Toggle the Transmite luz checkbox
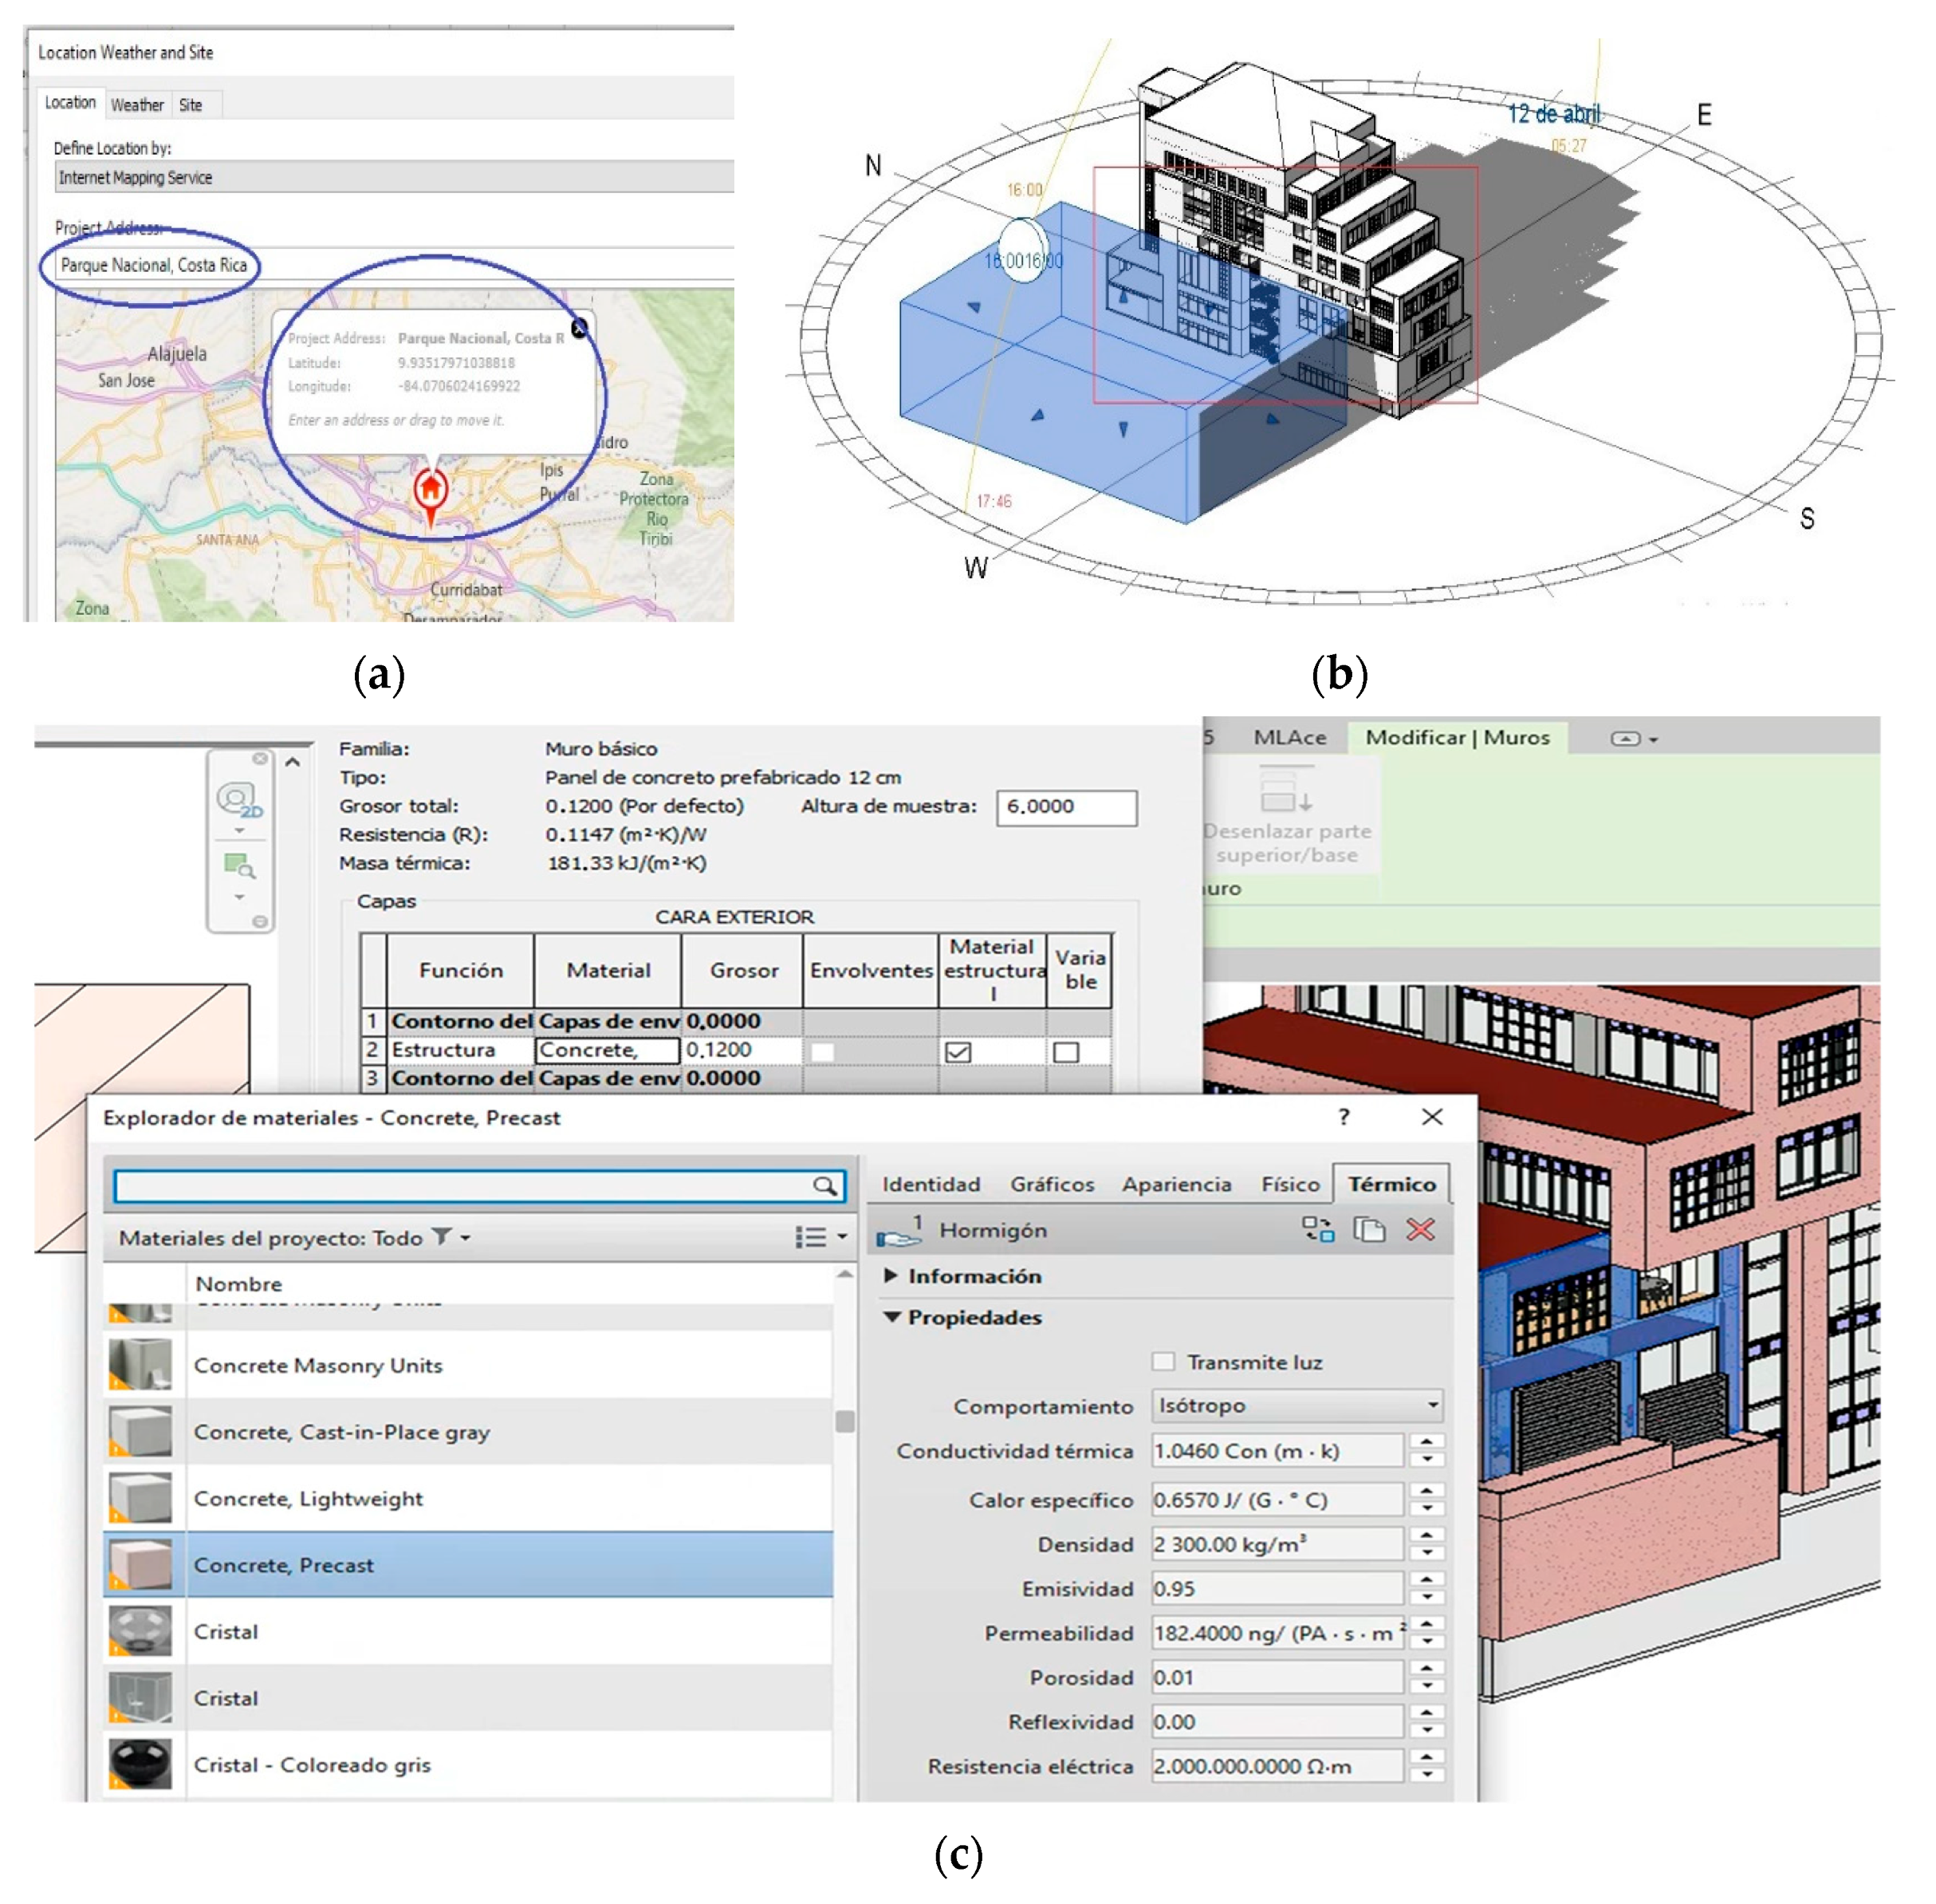1936x1904 pixels. (x=1163, y=1361)
